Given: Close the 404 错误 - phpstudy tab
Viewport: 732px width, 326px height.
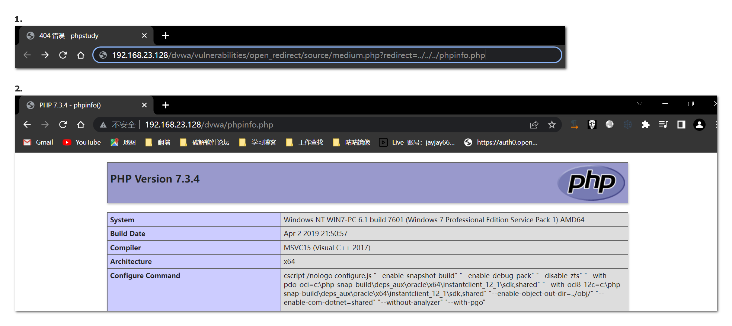Looking at the screenshot, I should (x=144, y=36).
